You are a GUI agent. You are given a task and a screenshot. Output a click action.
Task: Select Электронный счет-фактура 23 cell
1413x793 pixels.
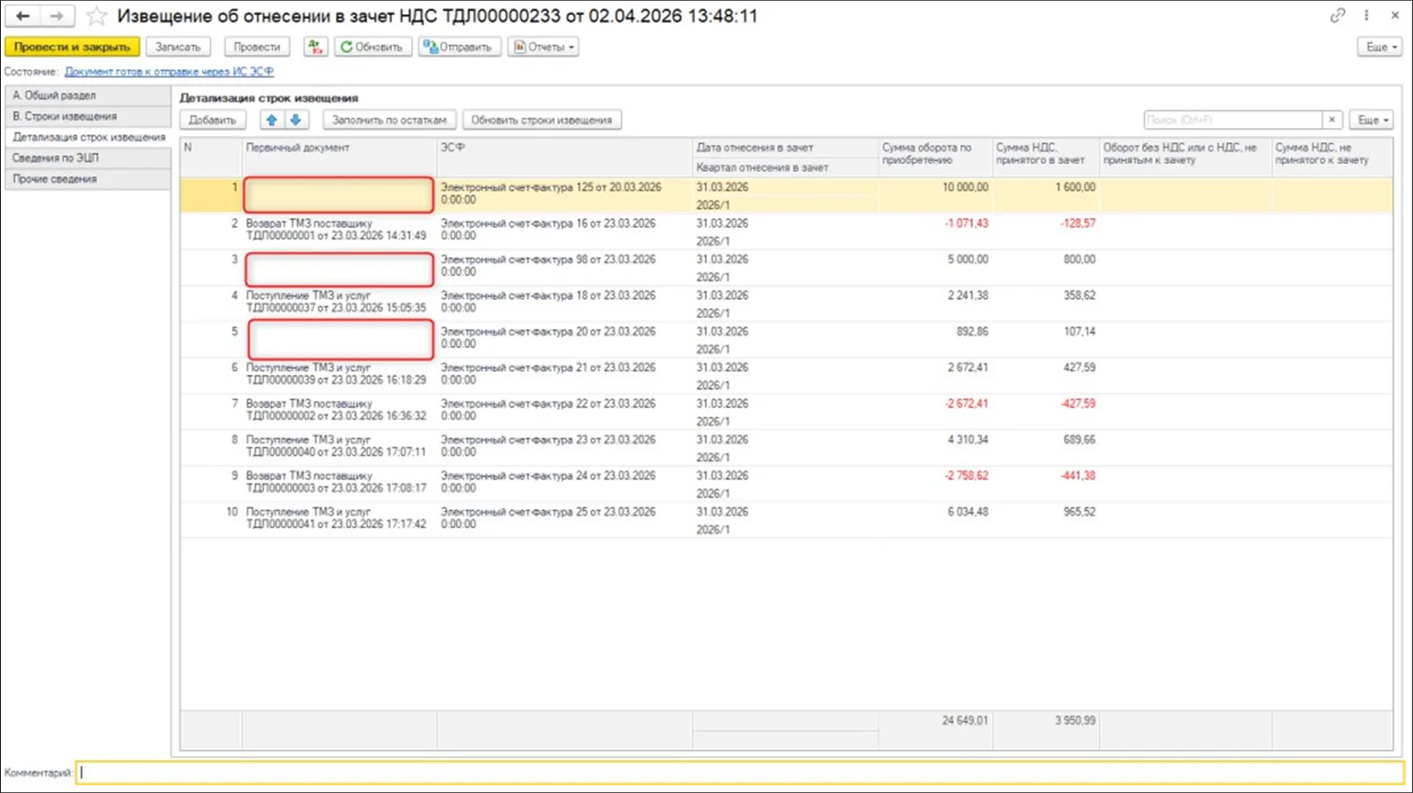[564, 446]
